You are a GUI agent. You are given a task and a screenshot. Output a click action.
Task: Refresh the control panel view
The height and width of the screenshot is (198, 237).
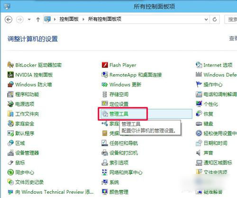215,19
